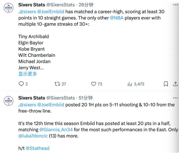Go to @luka7doncic profile mention
This screenshot has height=153, width=179.
[33, 136]
